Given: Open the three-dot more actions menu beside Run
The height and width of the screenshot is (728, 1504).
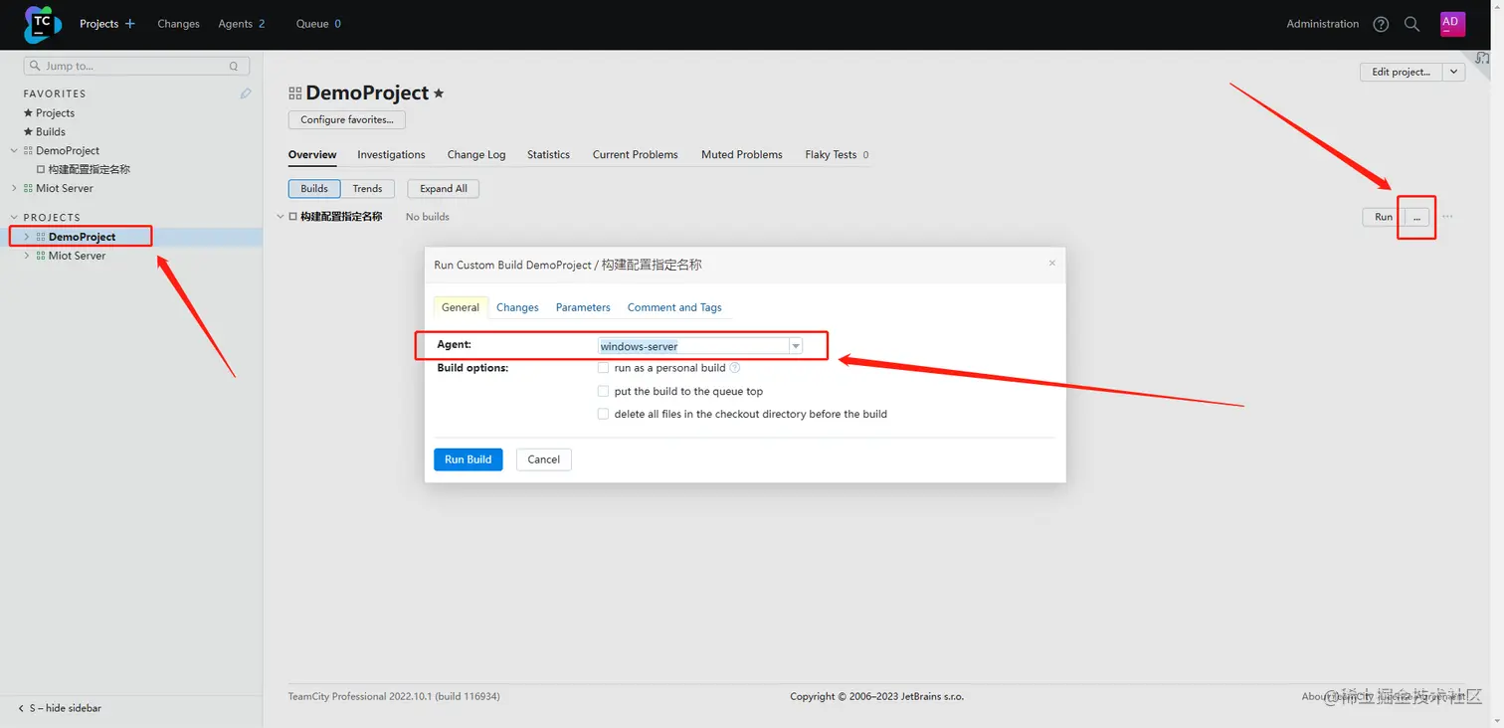Looking at the screenshot, I should 1447,217.
